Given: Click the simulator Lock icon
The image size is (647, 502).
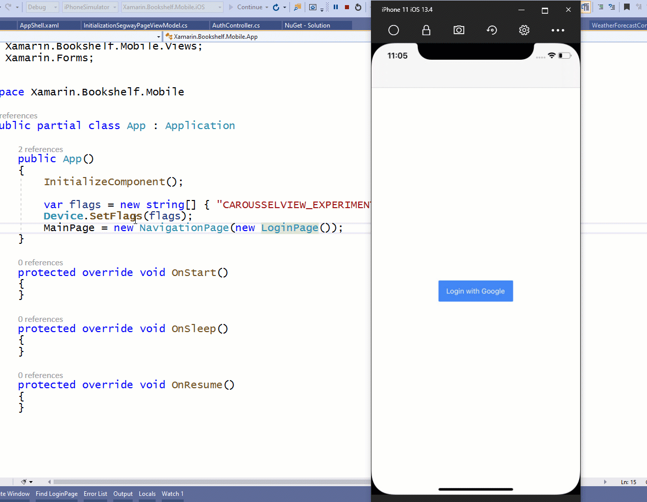Looking at the screenshot, I should pos(426,30).
